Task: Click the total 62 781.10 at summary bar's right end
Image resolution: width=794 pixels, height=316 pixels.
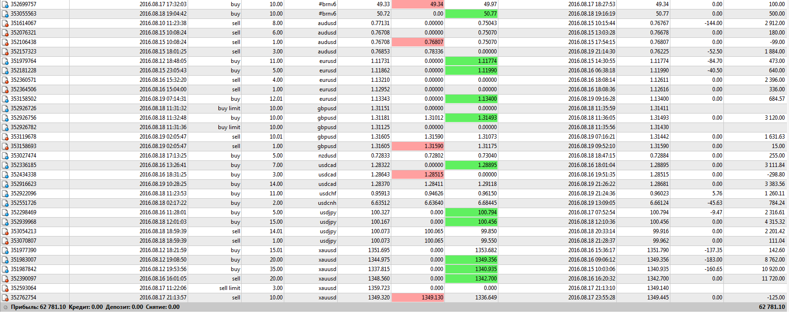Action: tap(772, 307)
